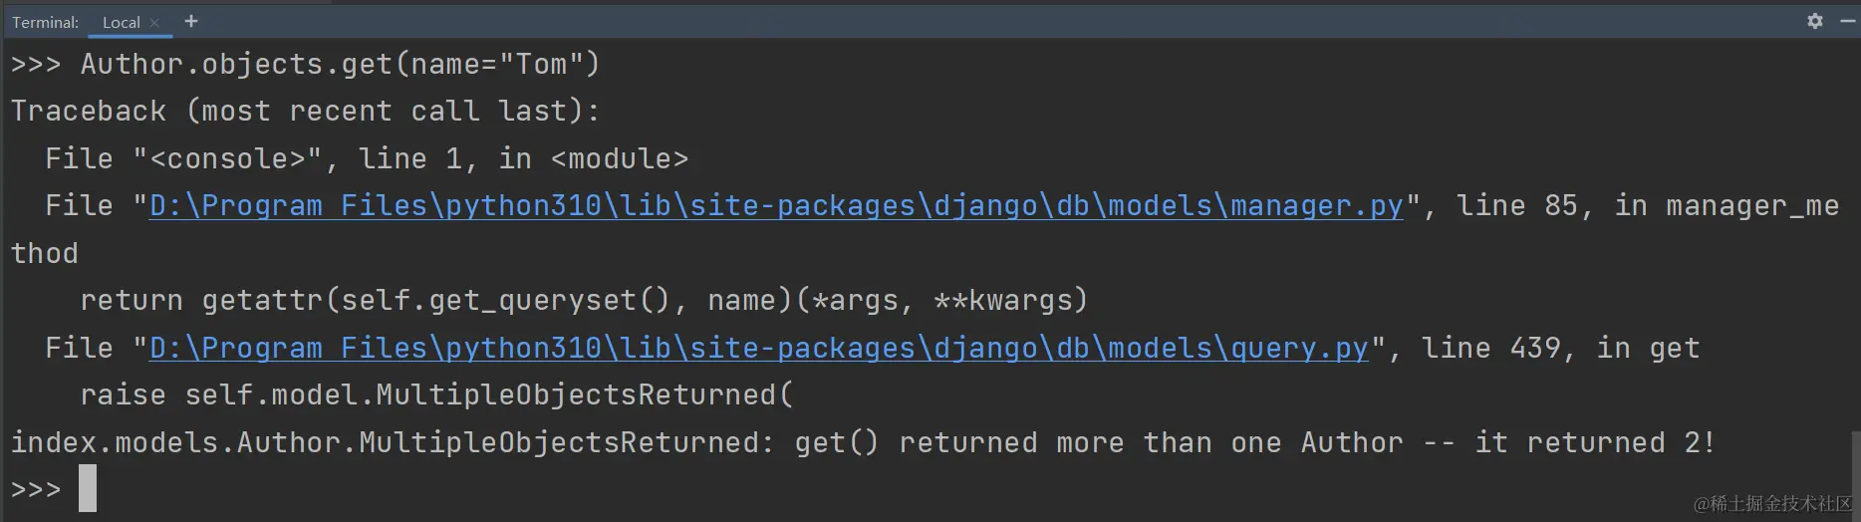Add a new terminal session with the plus icon

click(x=191, y=21)
